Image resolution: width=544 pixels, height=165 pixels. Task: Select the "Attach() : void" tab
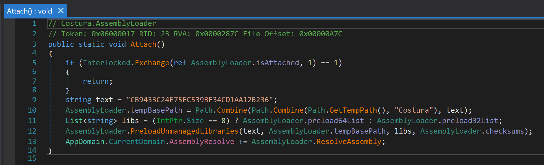coord(29,11)
